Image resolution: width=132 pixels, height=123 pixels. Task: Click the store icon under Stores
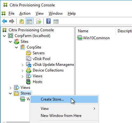coord(23,99)
